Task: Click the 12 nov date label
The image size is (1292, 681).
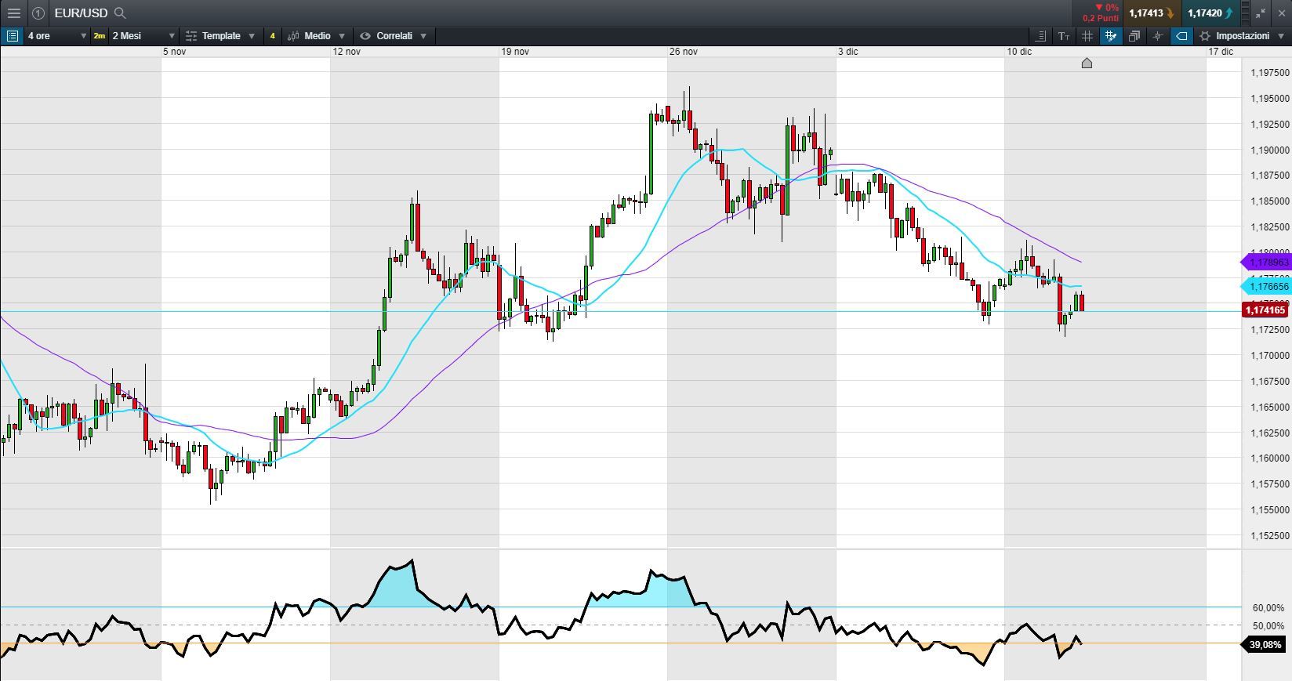Action: [347, 52]
